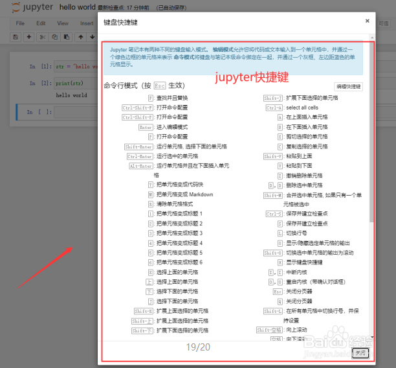Click the str = 'hello code cell

(76, 67)
